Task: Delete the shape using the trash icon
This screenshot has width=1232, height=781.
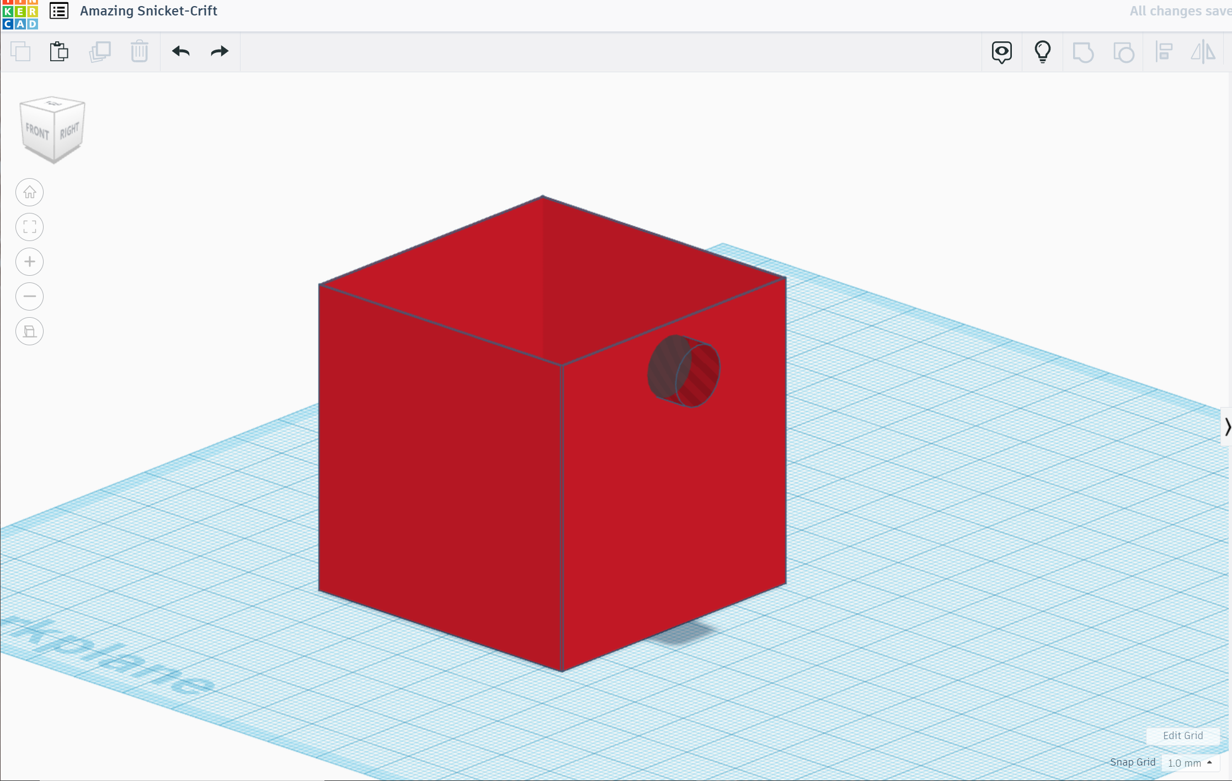Action: click(140, 51)
